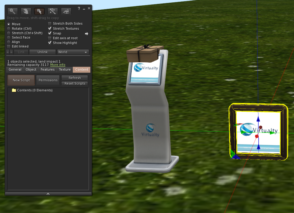Switch to the Texture tab
Viewport: 294px width, 213px height.
tap(65, 70)
